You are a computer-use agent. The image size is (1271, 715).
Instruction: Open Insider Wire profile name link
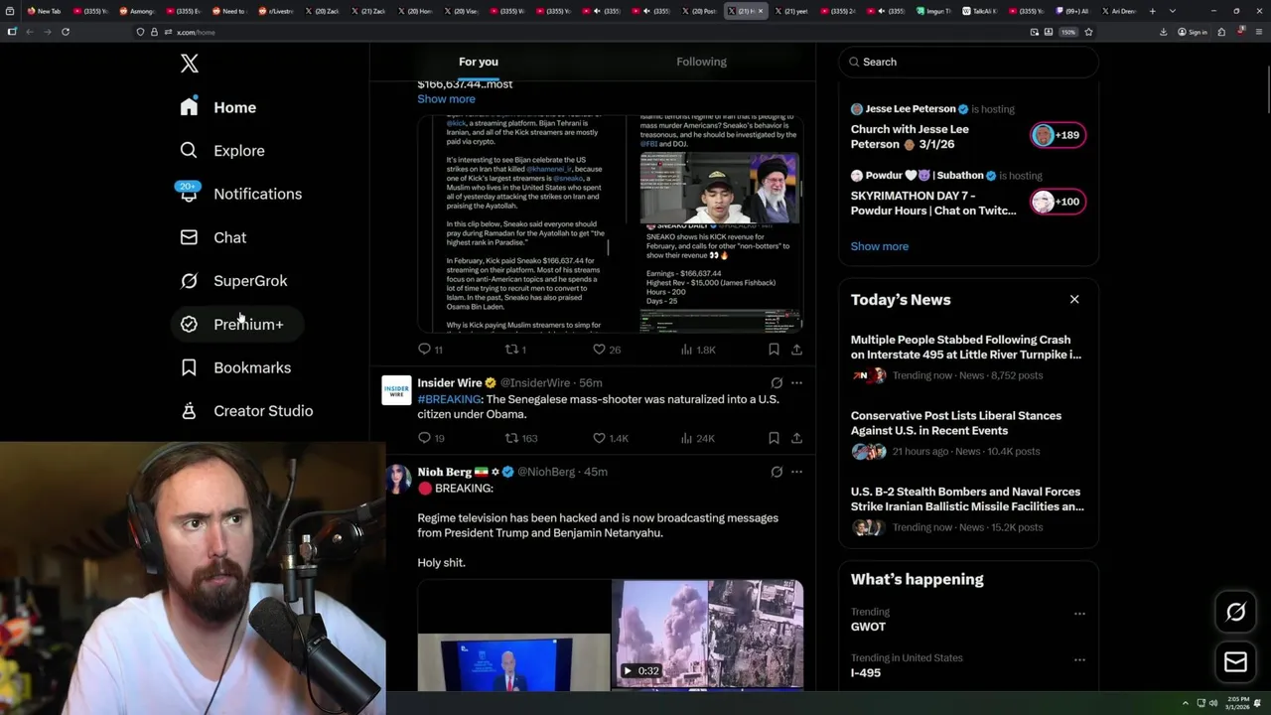450,383
